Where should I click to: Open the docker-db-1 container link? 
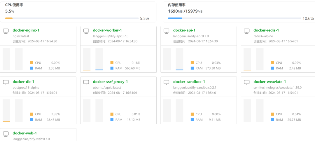pyautogui.click(x=23, y=82)
